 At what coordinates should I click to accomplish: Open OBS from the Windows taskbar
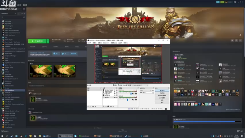point(65,136)
